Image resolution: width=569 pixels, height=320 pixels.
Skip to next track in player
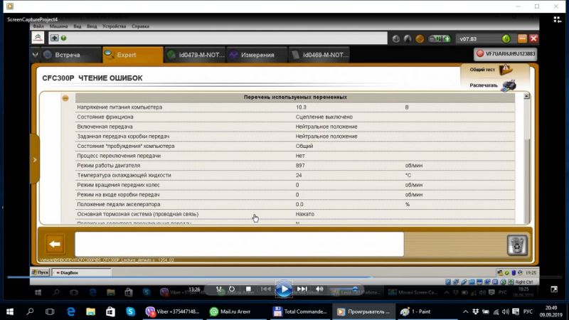tap(302, 289)
